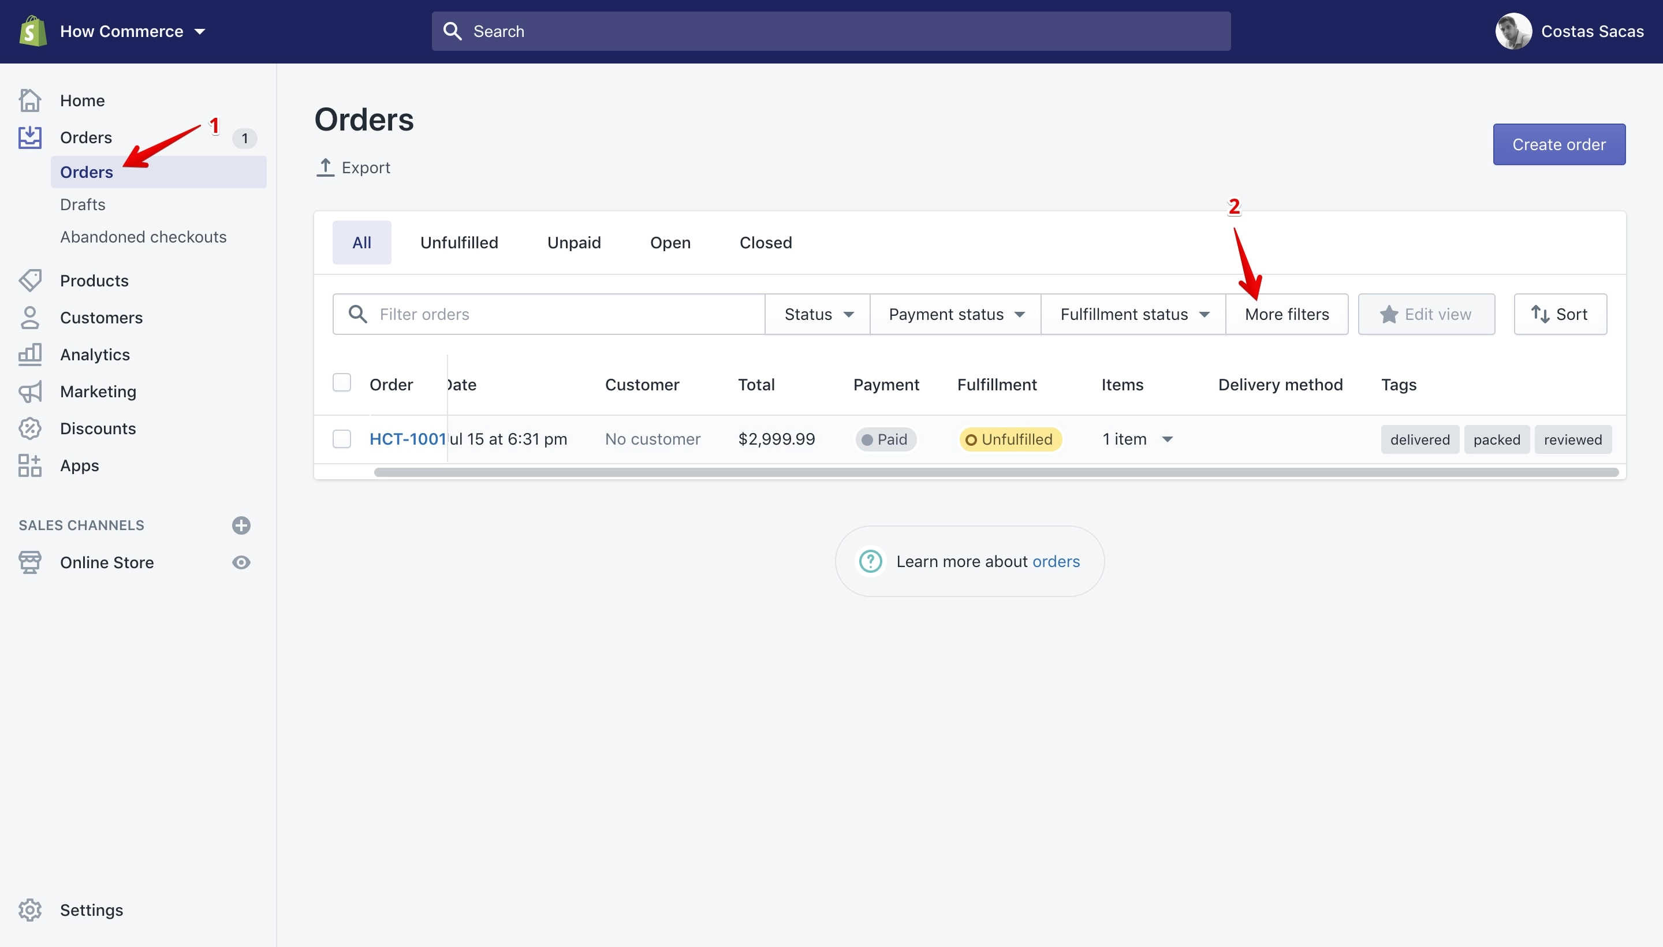Expand the 1 item dropdown for HCT-1001

(1138, 439)
